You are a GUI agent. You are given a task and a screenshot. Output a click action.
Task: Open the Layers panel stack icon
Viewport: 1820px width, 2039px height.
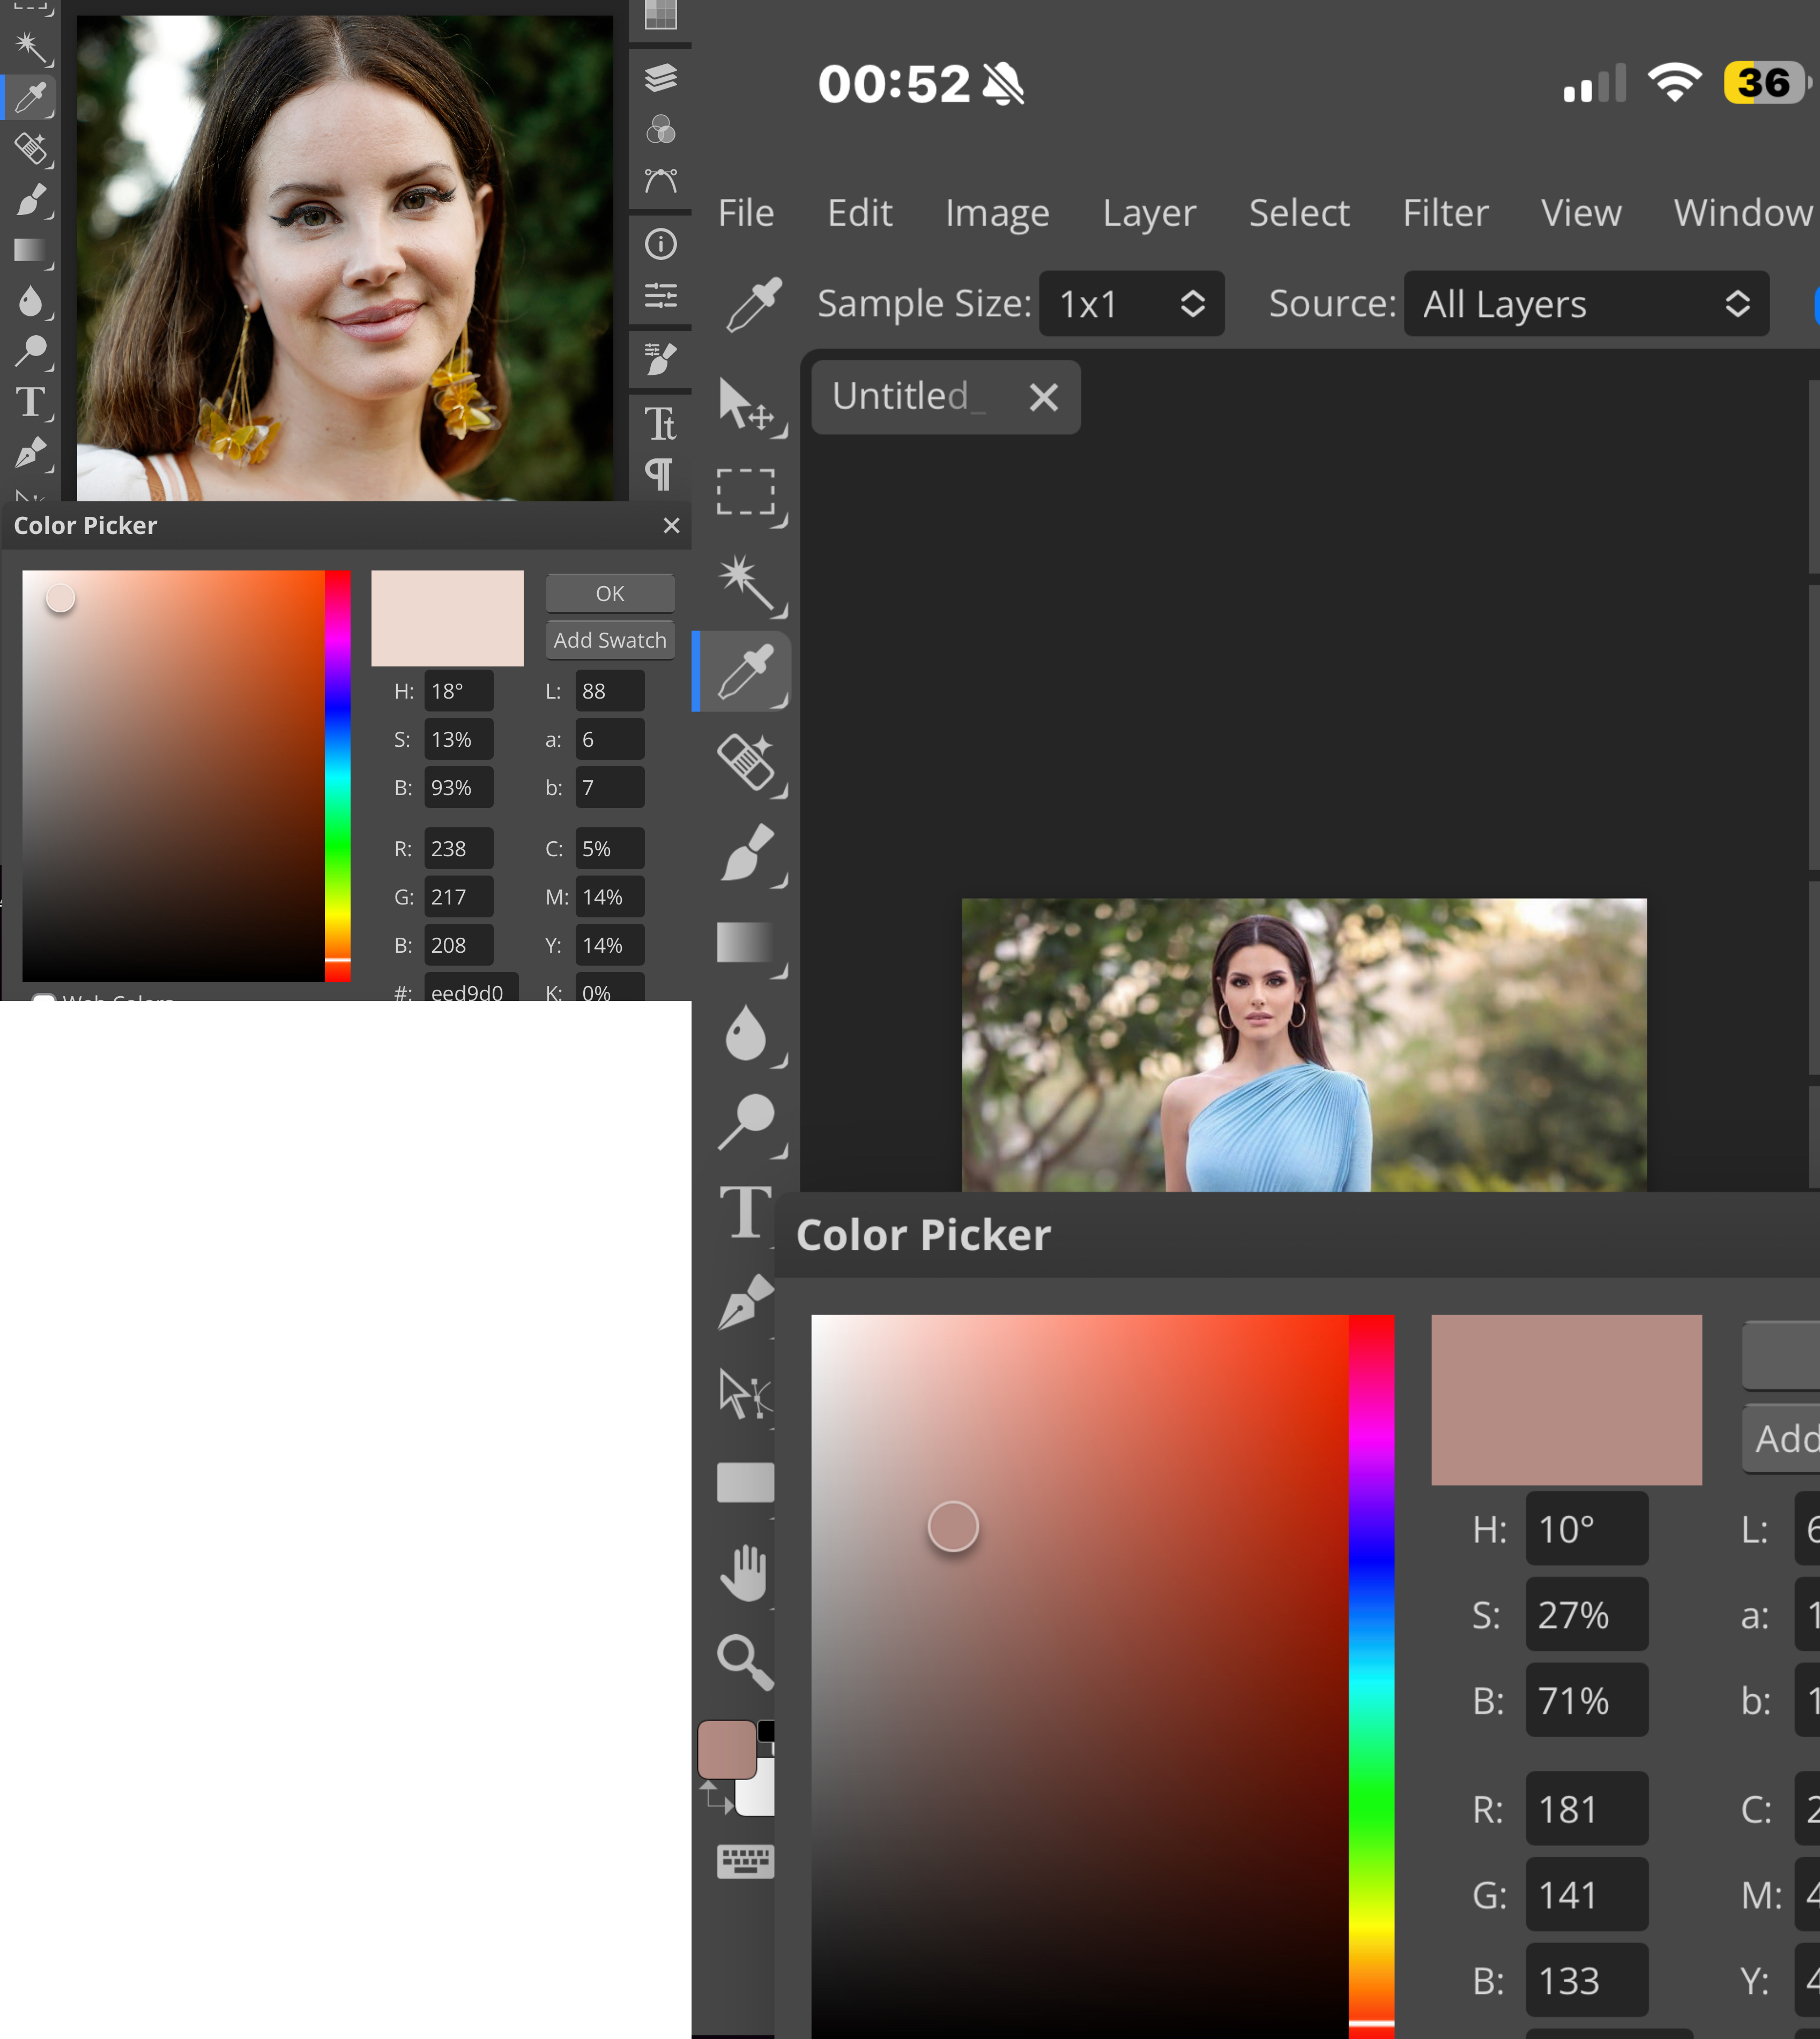[660, 77]
